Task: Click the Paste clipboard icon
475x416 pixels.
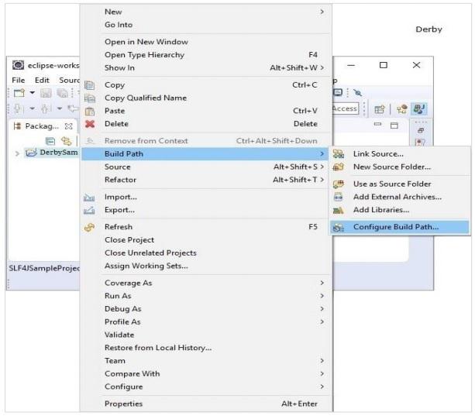Action: pos(90,111)
